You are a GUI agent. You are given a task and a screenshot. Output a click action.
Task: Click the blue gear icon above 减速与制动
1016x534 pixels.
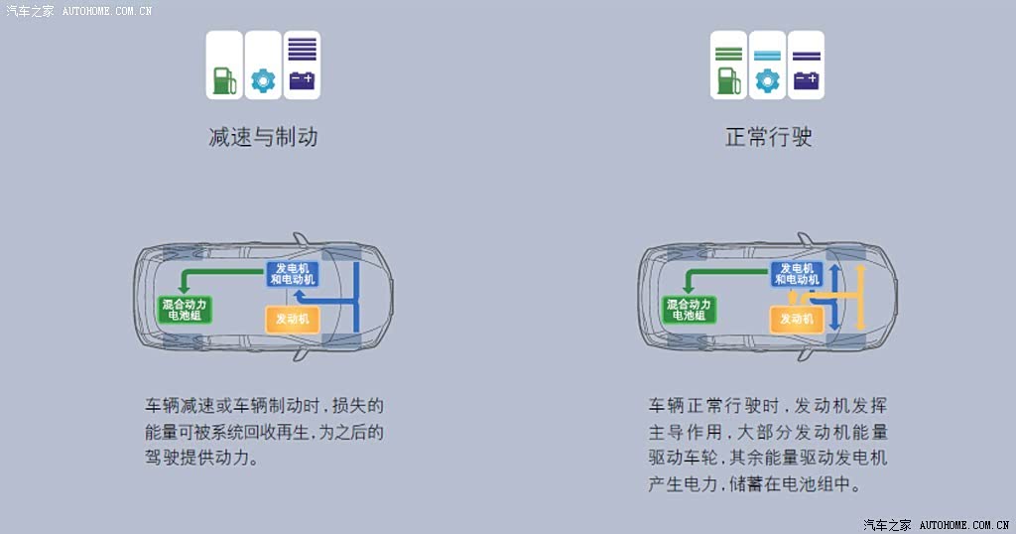pyautogui.click(x=263, y=81)
